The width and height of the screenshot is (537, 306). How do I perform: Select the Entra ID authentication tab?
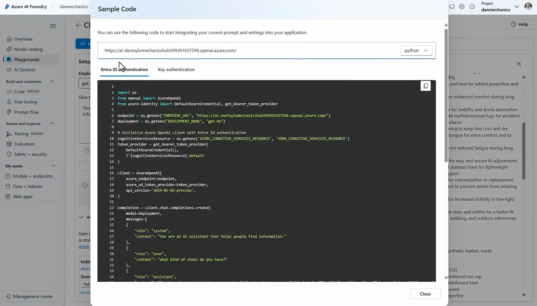click(124, 69)
